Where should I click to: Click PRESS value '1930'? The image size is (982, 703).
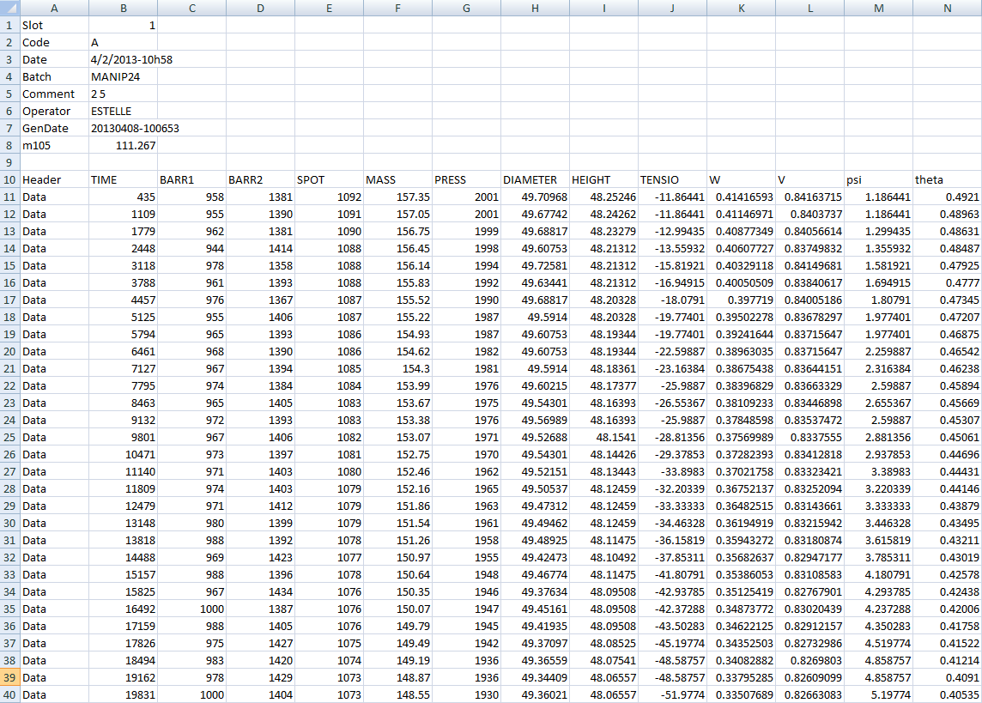467,694
